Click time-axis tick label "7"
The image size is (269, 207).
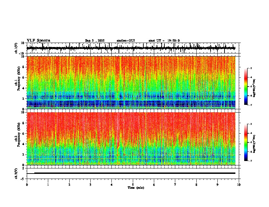(x=175, y=185)
